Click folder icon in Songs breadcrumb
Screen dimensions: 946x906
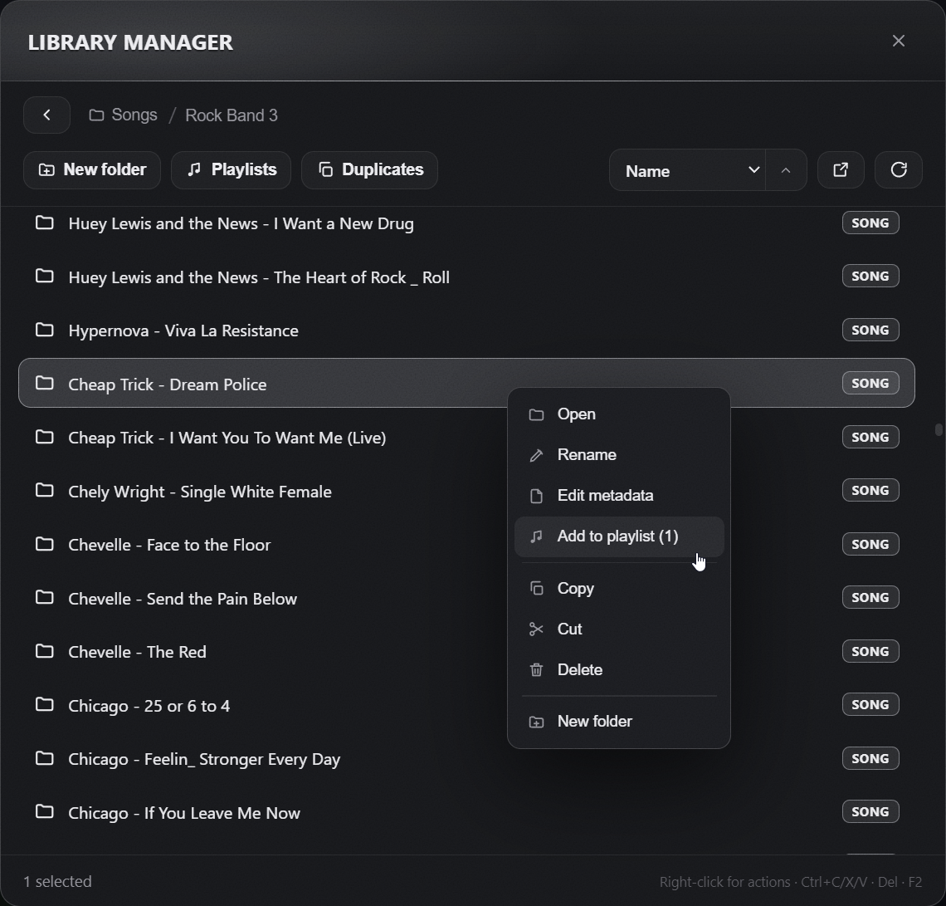click(x=96, y=115)
